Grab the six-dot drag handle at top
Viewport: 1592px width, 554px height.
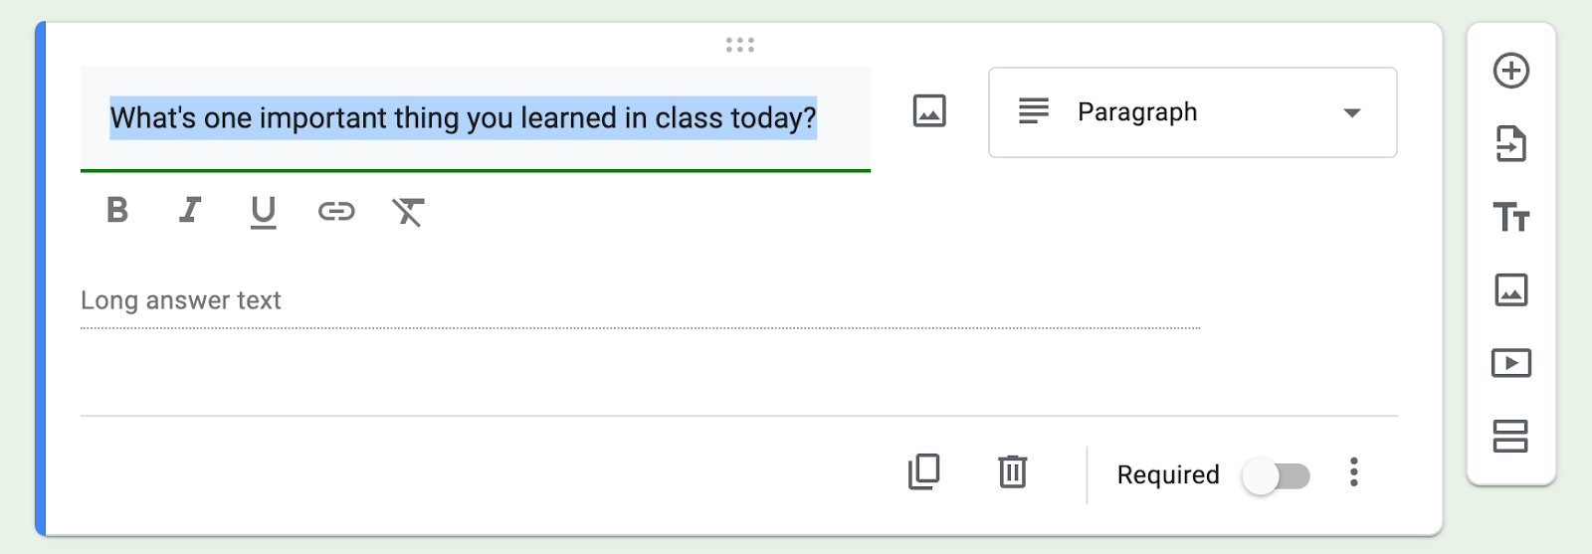pos(739,45)
